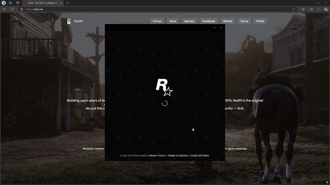Open the tab actions menu icon
The image size is (330, 185).
[18, 3]
